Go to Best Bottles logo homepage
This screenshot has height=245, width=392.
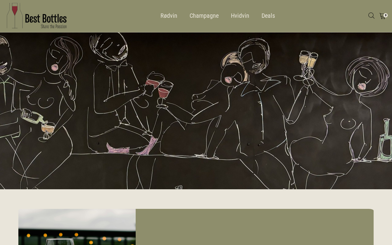[x=37, y=16]
